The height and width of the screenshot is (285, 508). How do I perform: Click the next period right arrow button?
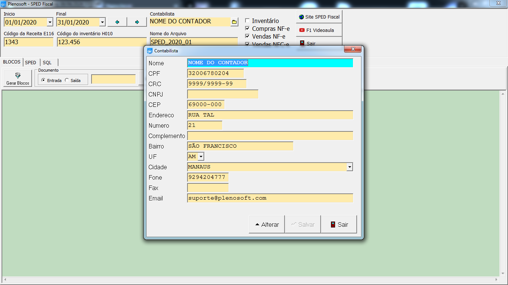tap(137, 22)
